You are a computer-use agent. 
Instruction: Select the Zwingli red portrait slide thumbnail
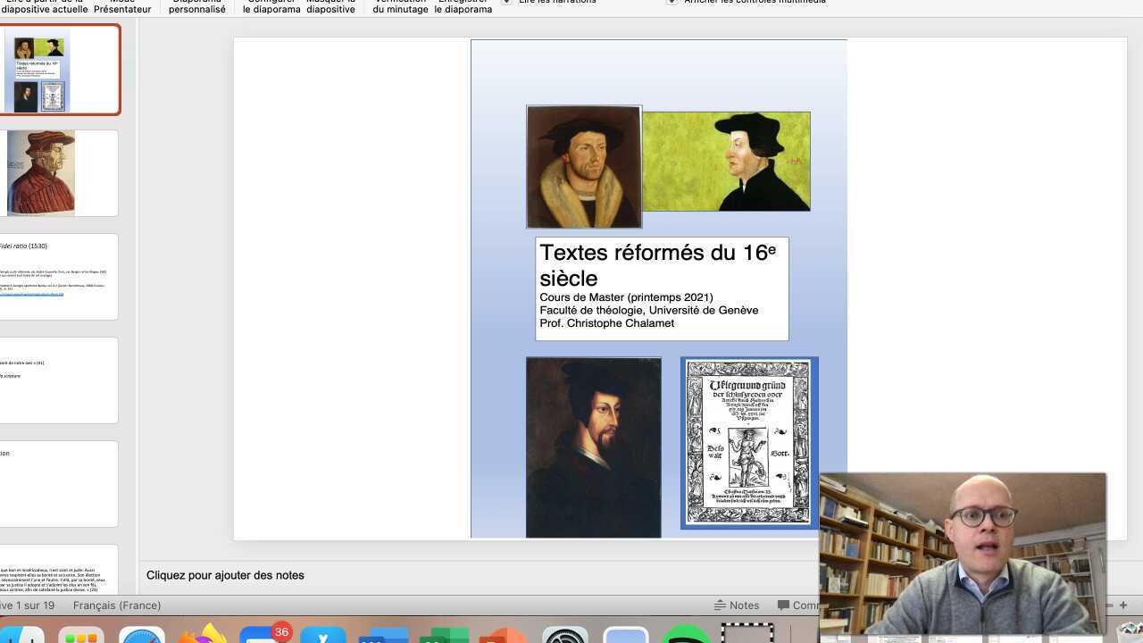click(x=59, y=173)
